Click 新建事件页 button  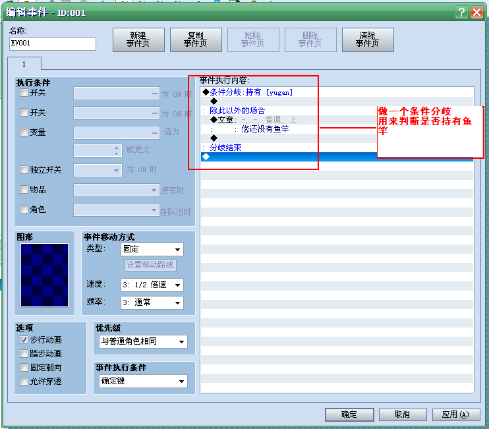(x=138, y=40)
